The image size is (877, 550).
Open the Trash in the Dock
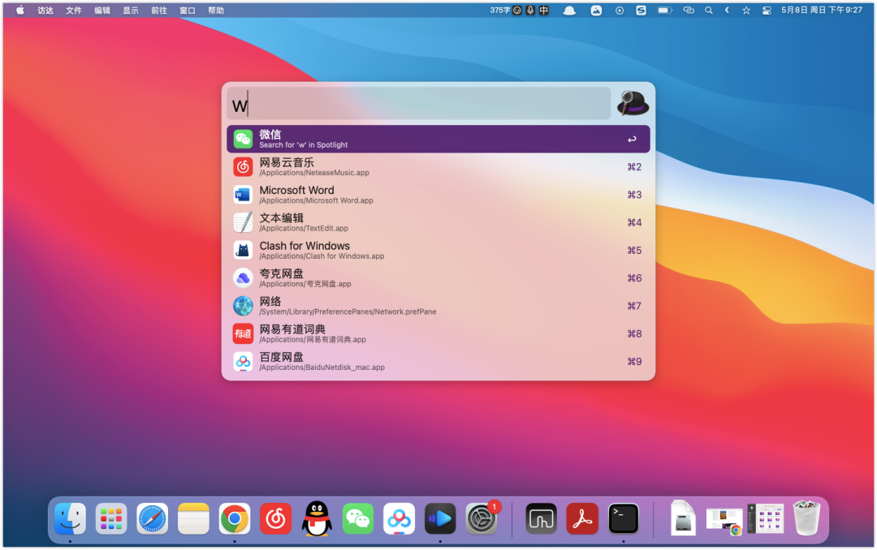[806, 518]
